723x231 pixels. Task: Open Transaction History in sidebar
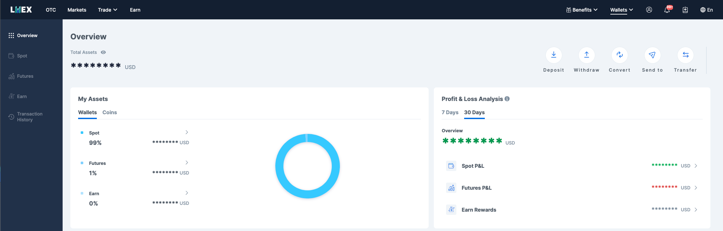coord(30,117)
